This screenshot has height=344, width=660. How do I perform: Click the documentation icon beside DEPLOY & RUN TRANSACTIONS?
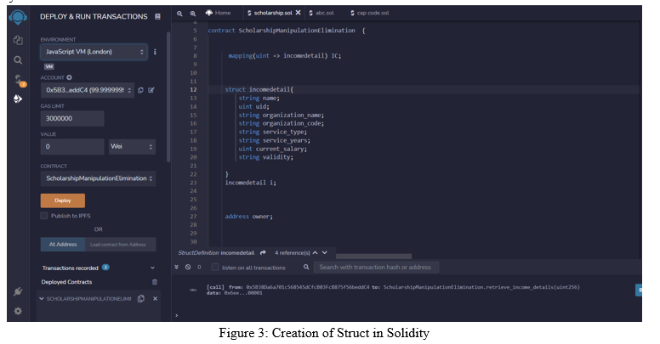(158, 16)
